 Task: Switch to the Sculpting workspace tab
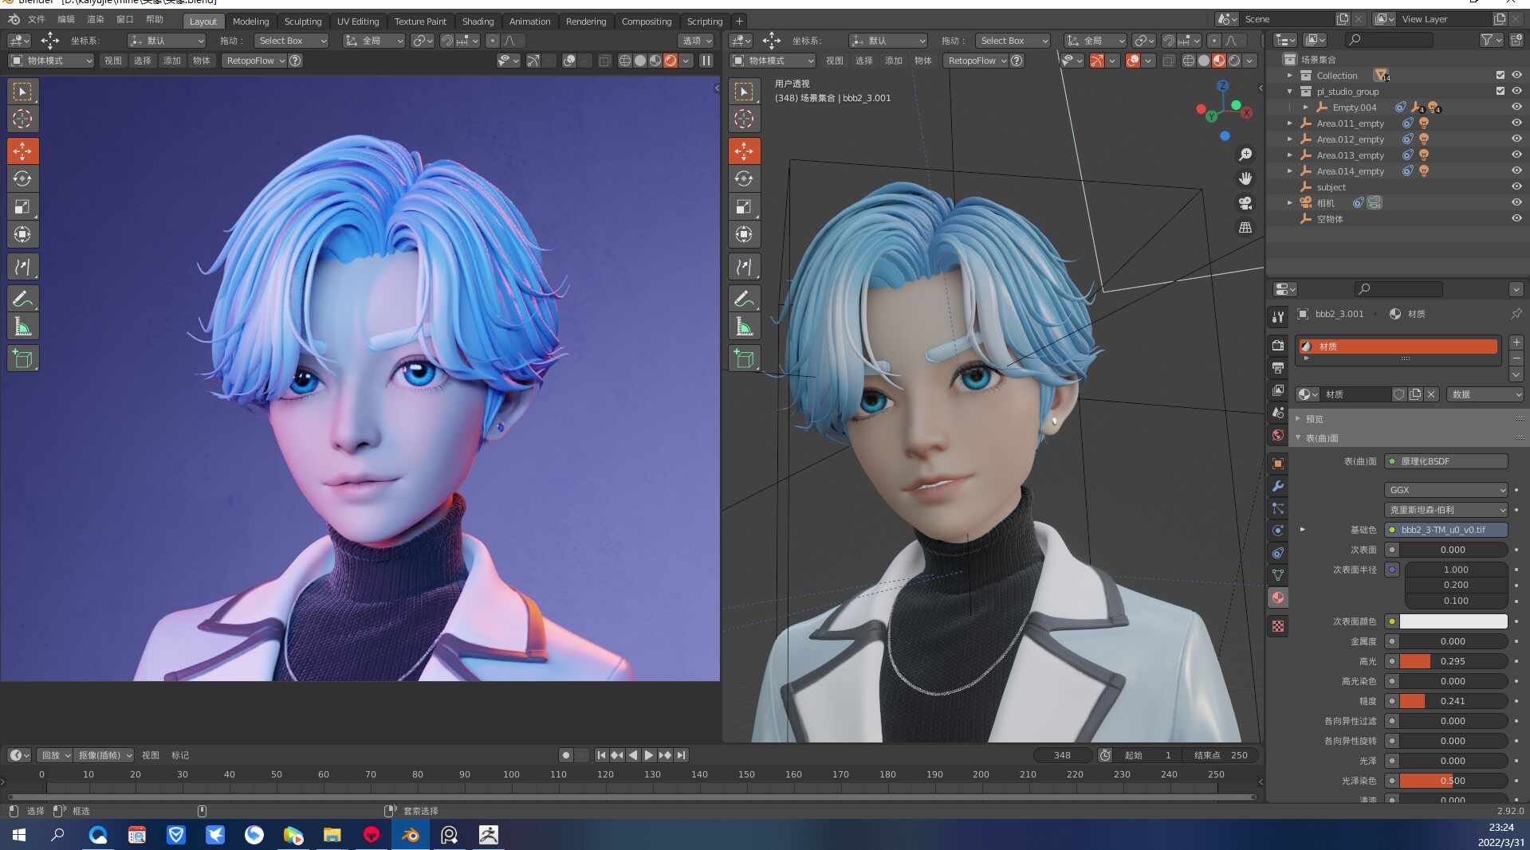click(303, 22)
